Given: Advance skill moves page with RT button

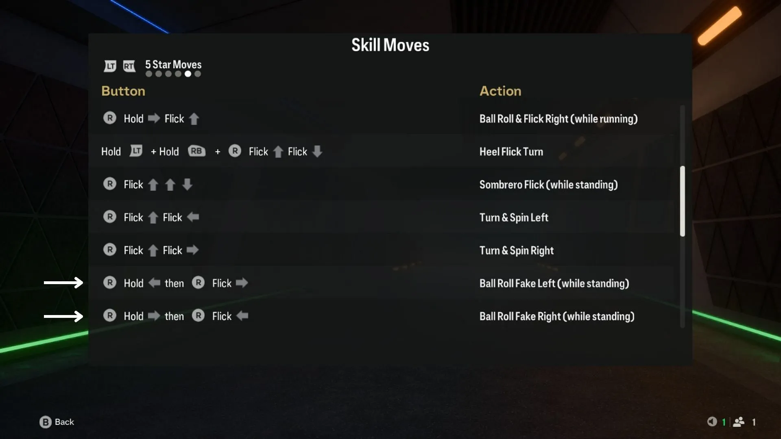Looking at the screenshot, I should 129,65.
